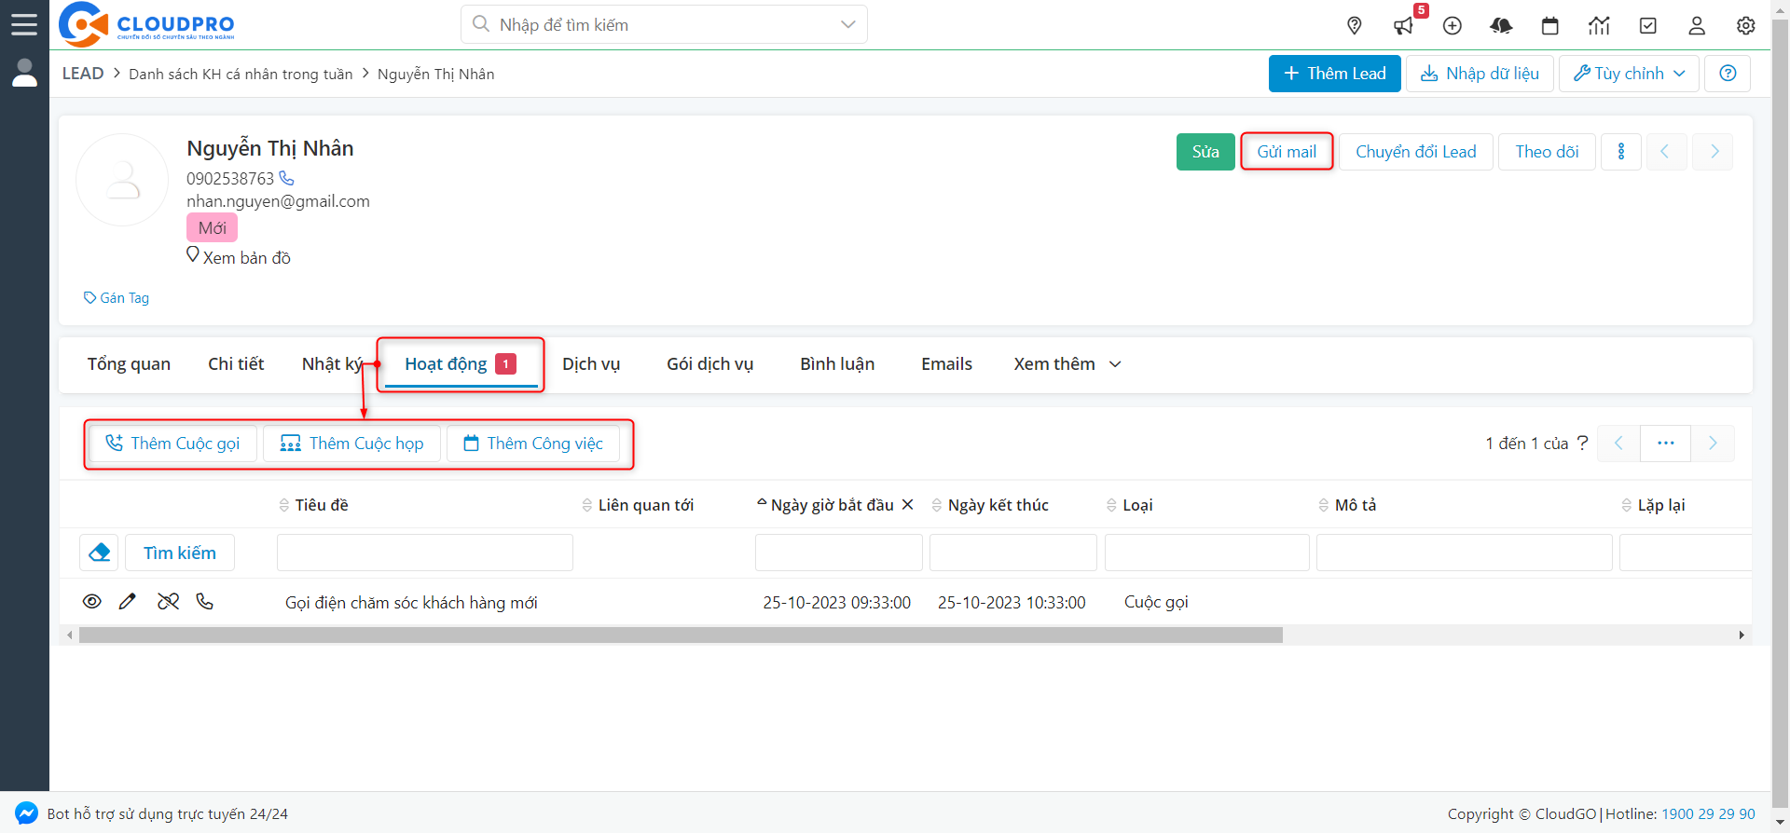
Task: Click the Thêm Lead button
Action: click(x=1334, y=74)
